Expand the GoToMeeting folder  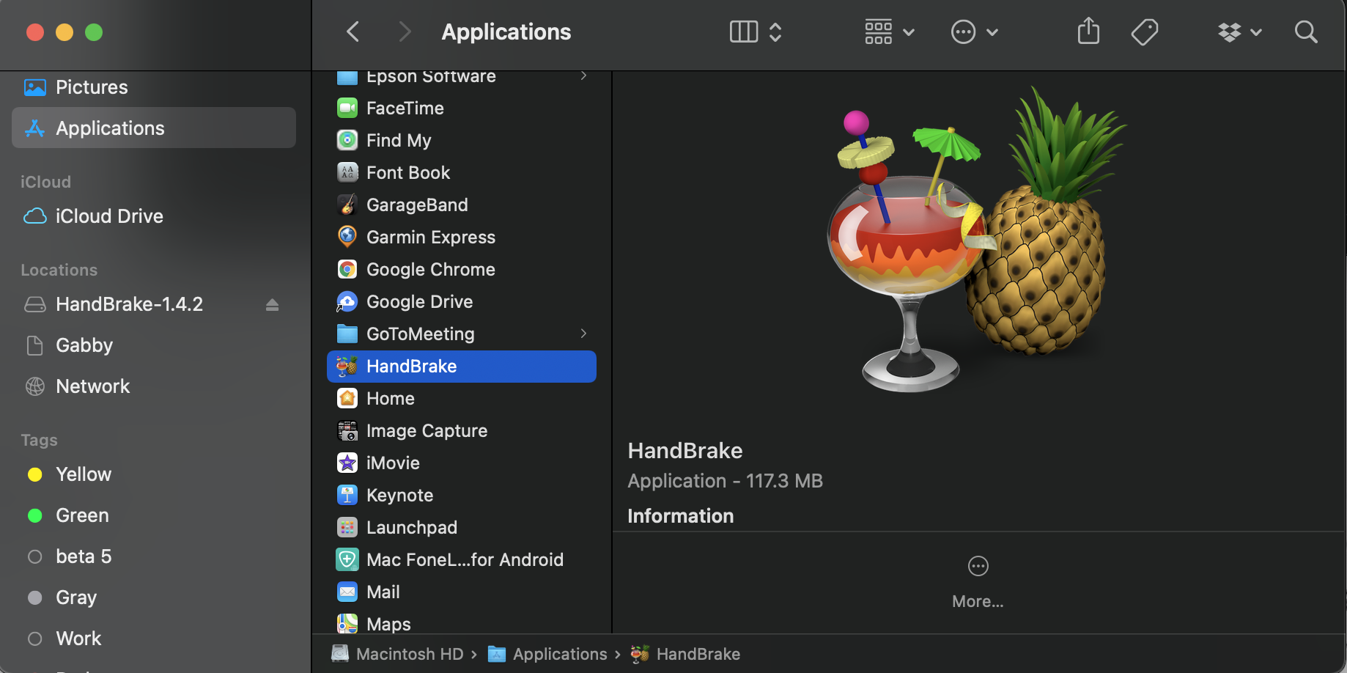tap(583, 334)
